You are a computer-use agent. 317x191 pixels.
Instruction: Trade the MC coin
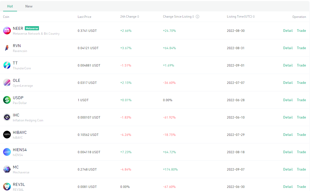coord(301,169)
